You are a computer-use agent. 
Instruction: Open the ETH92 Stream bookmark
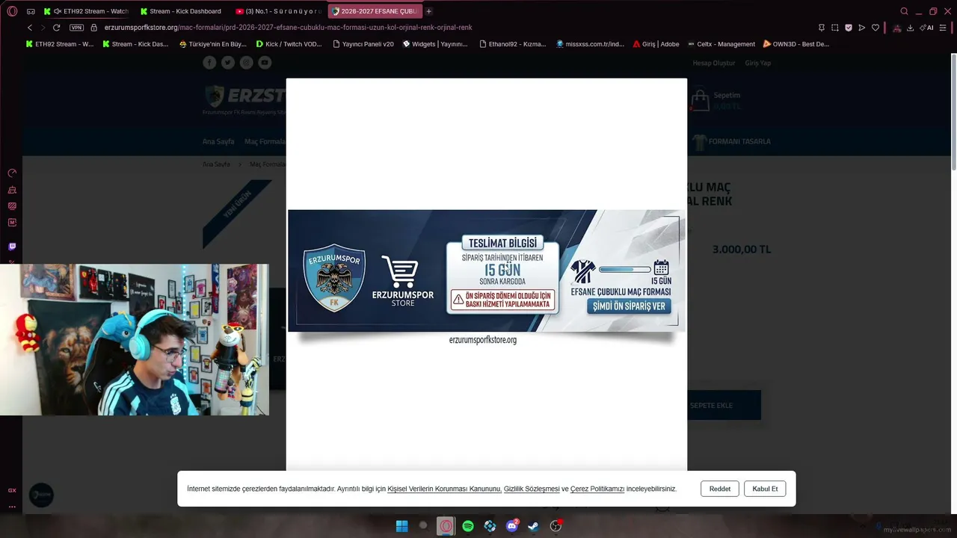tap(60, 44)
